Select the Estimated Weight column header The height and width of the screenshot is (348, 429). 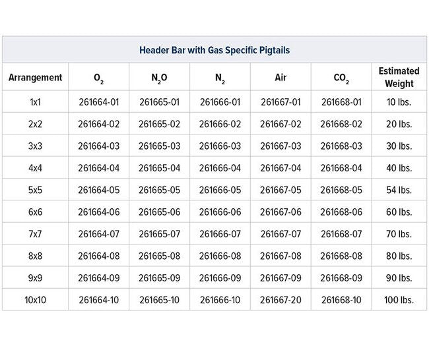click(399, 77)
